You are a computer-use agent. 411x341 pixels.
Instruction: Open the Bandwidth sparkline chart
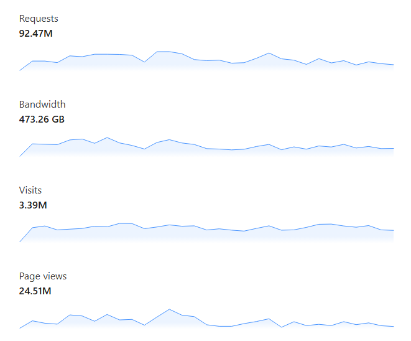tap(206, 147)
